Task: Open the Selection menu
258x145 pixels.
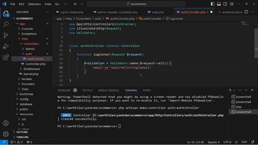Action: click(34, 4)
